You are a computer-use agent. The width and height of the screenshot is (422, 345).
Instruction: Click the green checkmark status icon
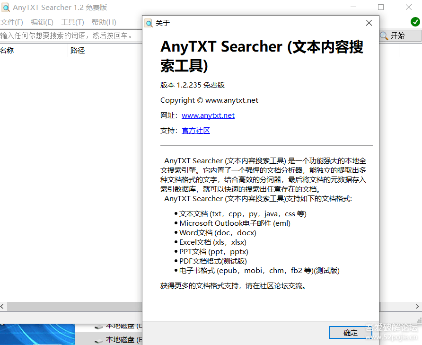[x=415, y=22]
